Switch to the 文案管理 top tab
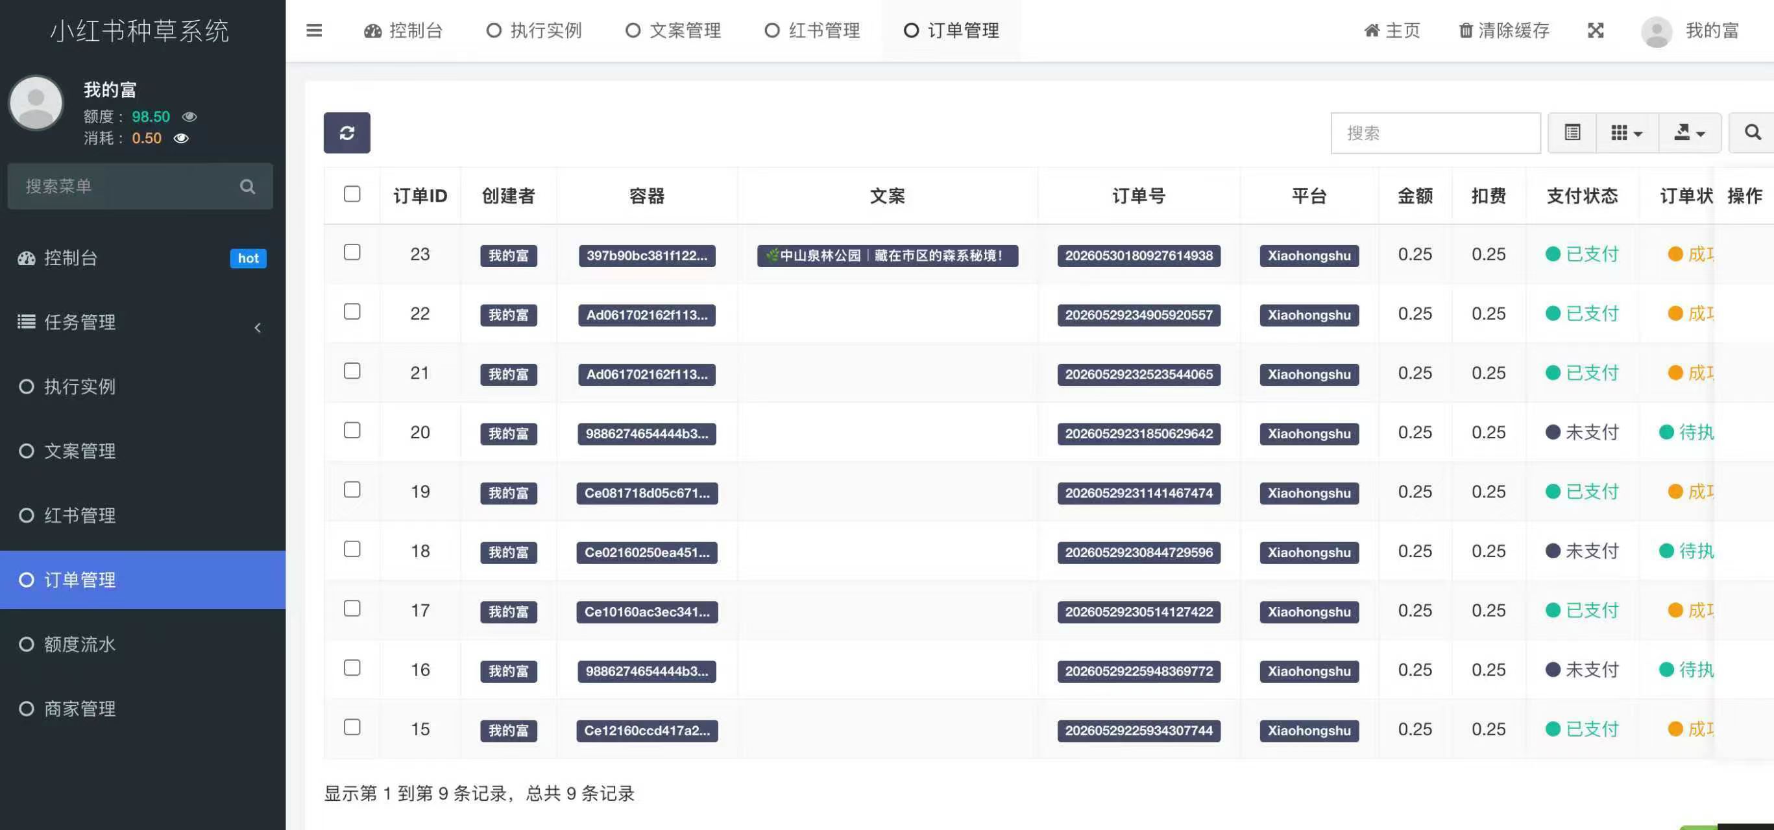The height and width of the screenshot is (830, 1774). [674, 30]
